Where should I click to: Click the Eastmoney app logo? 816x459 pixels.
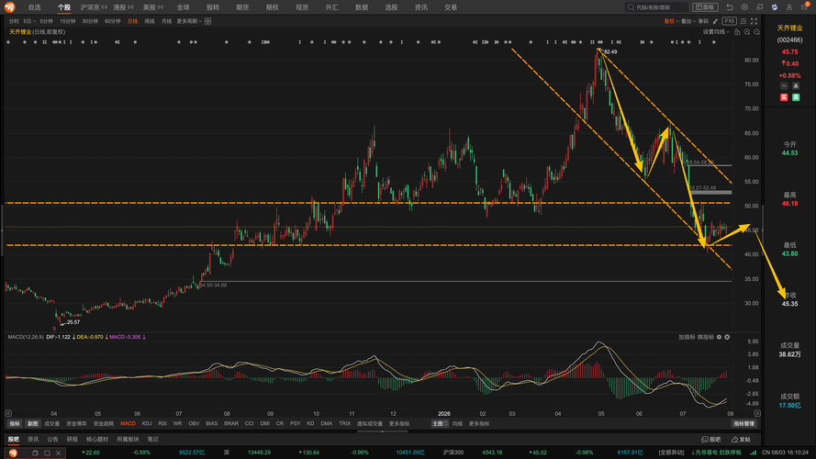[10, 7]
